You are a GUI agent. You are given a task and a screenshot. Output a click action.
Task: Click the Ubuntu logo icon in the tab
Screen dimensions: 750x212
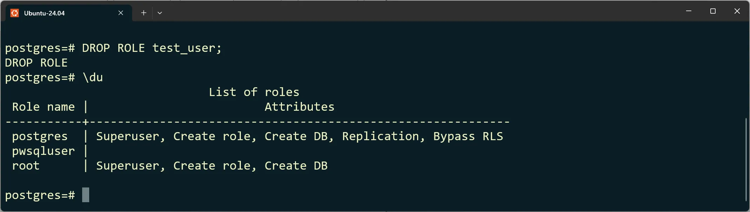[x=14, y=13]
